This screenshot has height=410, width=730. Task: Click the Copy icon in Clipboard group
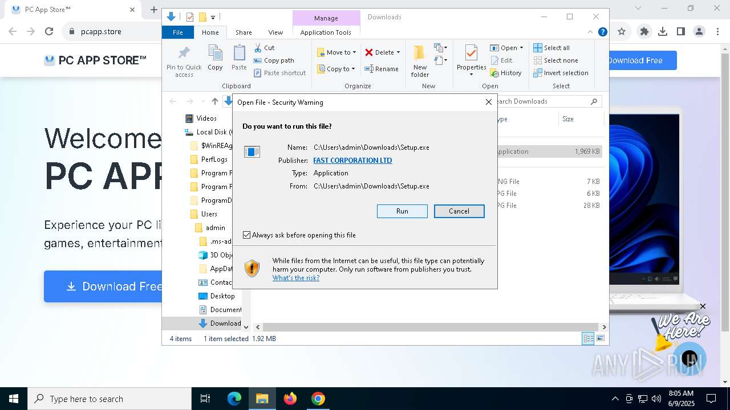pos(215,58)
